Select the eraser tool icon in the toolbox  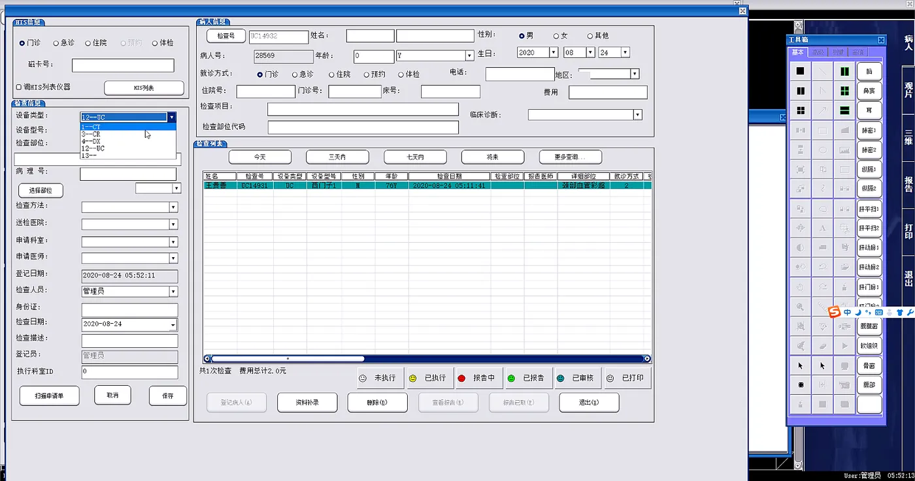point(823,345)
